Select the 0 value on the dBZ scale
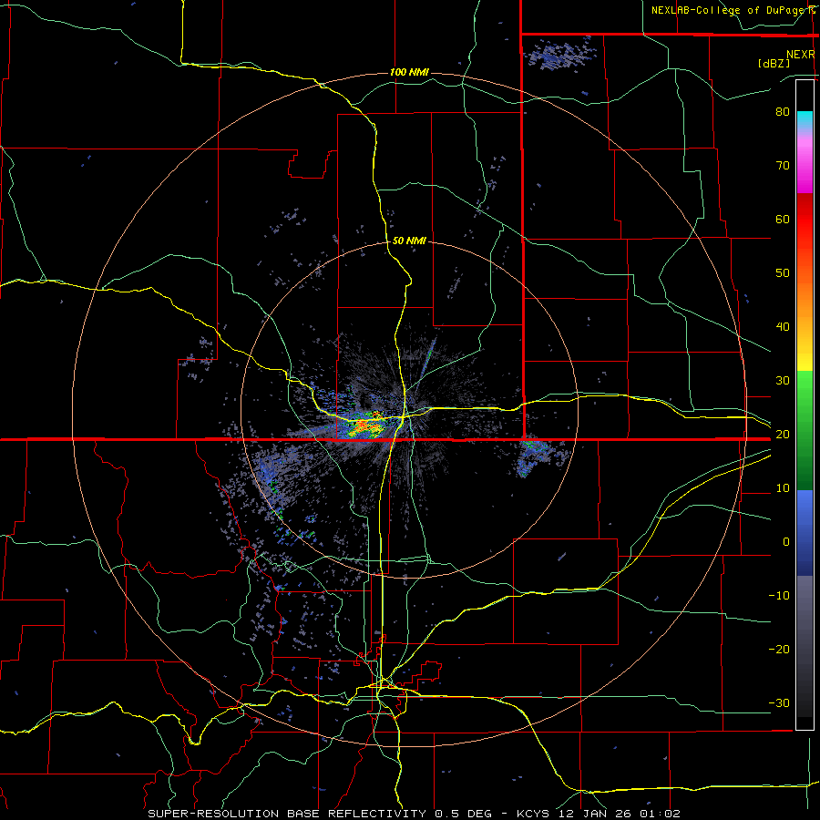 (786, 542)
